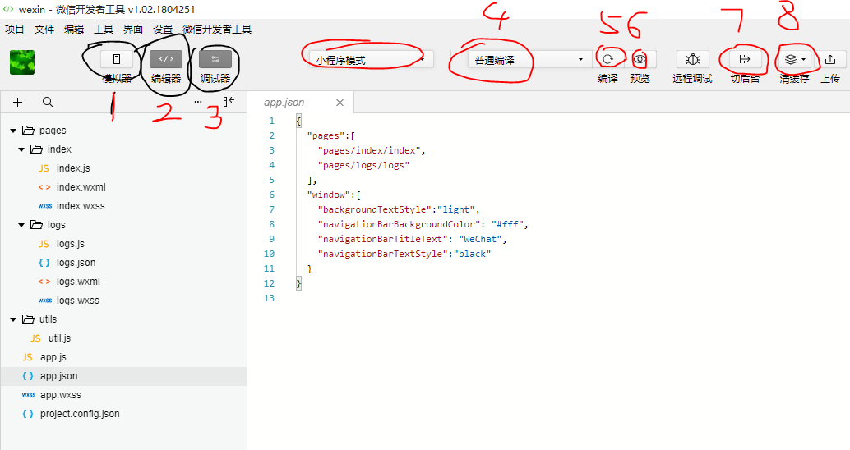Image resolution: width=850 pixels, height=450 pixels.
Task: Open remote debugging bug icon
Action: (x=692, y=60)
